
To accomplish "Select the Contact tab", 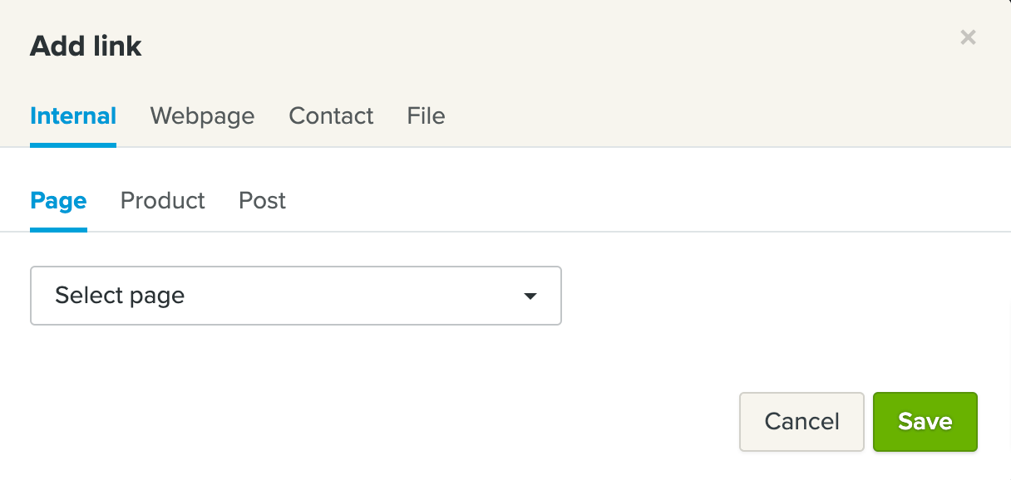I will pyautogui.click(x=331, y=116).
